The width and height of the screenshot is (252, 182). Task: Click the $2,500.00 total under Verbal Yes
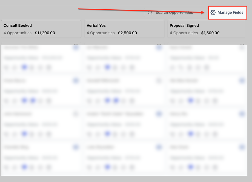coord(127,33)
